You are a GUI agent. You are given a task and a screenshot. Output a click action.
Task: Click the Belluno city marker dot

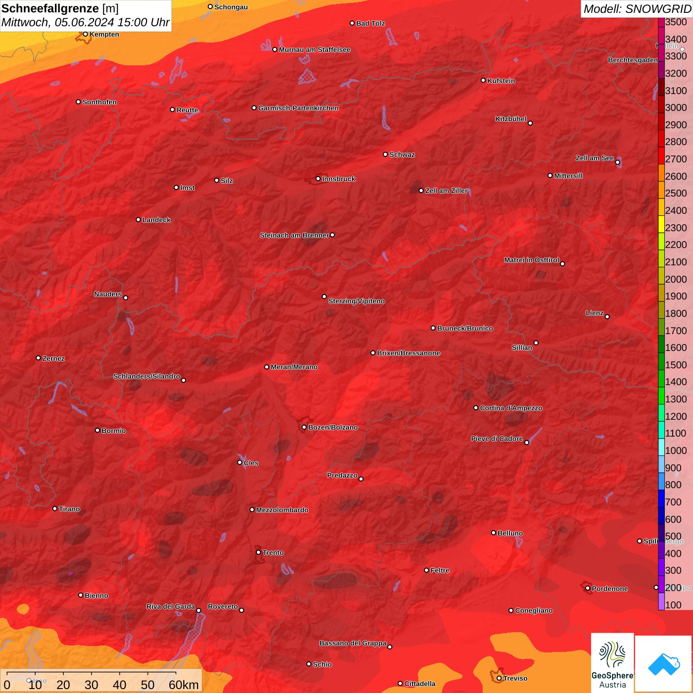click(493, 533)
